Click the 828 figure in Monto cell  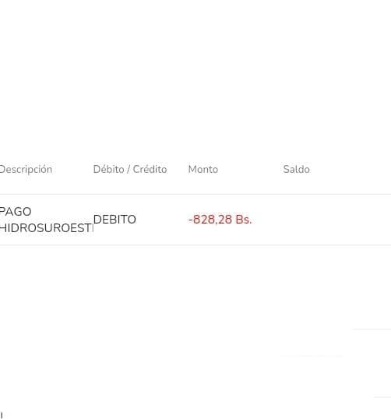(x=204, y=220)
